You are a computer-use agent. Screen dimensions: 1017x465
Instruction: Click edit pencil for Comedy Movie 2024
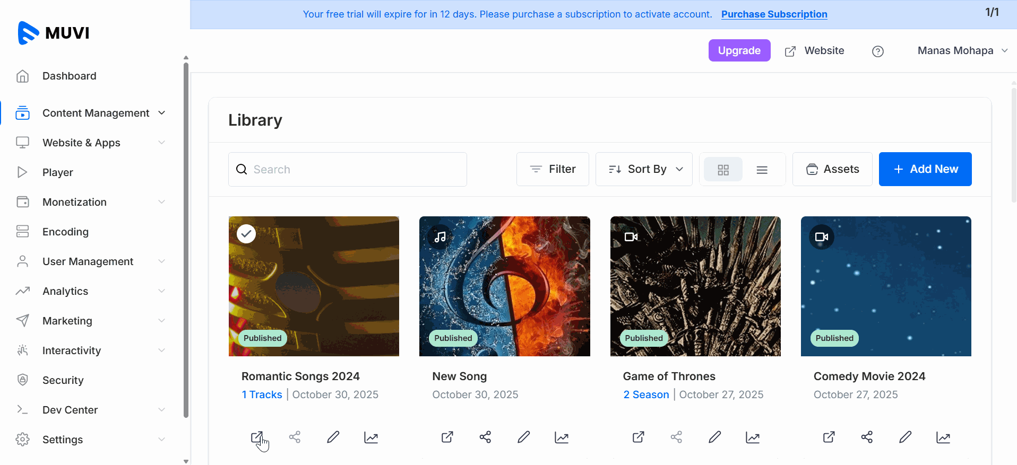905,437
